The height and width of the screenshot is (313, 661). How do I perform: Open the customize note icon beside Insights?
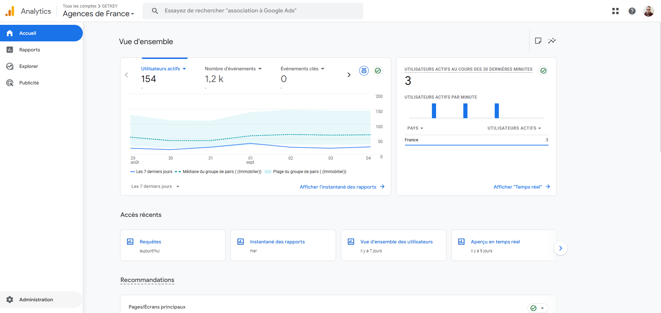[x=538, y=41]
